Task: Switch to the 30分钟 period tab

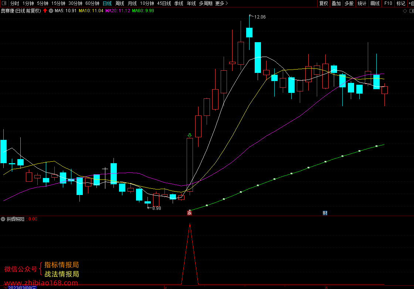Action: (x=75, y=3)
